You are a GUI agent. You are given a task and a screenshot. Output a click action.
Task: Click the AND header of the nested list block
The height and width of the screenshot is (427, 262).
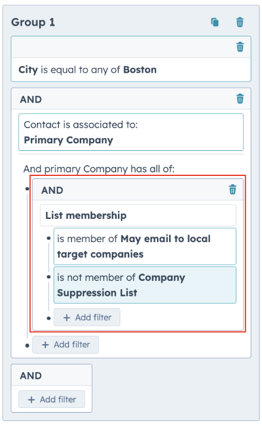click(52, 190)
